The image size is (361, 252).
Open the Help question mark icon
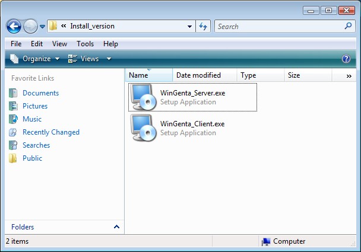[x=347, y=59]
